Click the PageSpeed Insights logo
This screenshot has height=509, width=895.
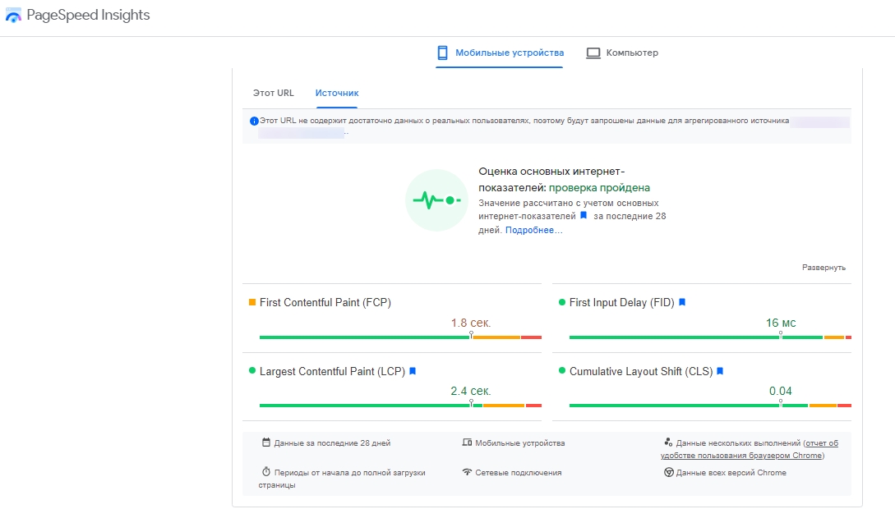[13, 16]
